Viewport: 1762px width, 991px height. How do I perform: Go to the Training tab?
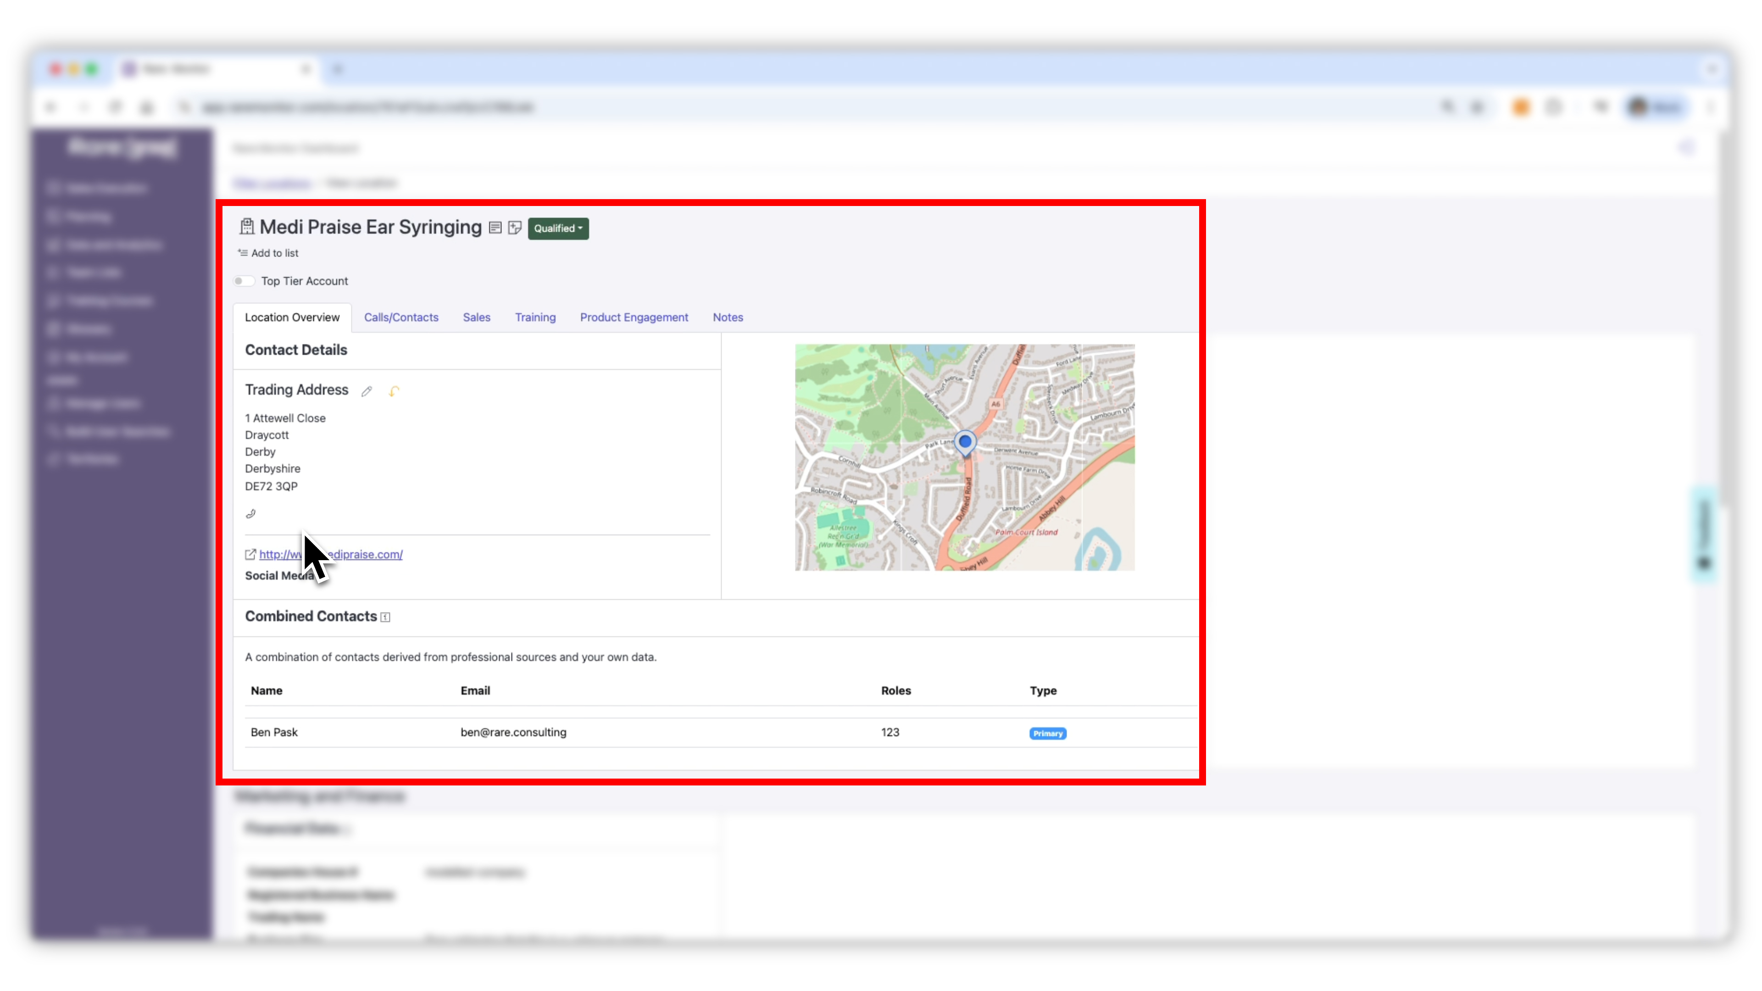click(x=535, y=317)
